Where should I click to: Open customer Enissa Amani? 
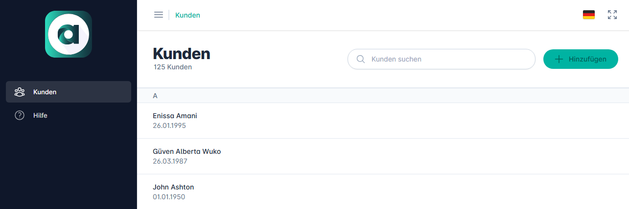pyautogui.click(x=175, y=116)
